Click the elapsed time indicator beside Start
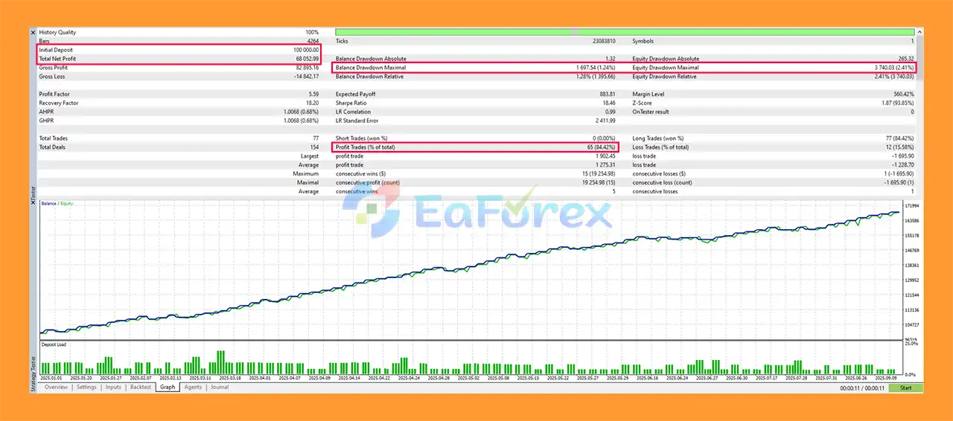The height and width of the screenshot is (421, 953). (x=862, y=388)
